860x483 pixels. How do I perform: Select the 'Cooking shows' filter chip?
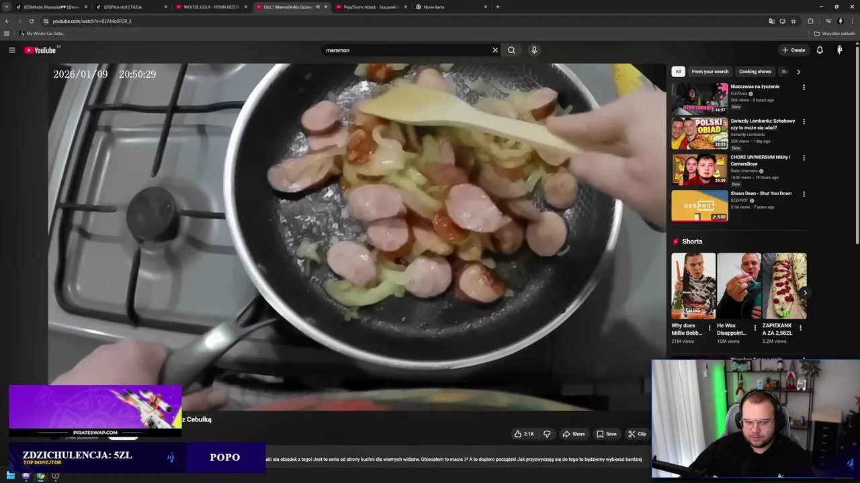pyautogui.click(x=755, y=72)
